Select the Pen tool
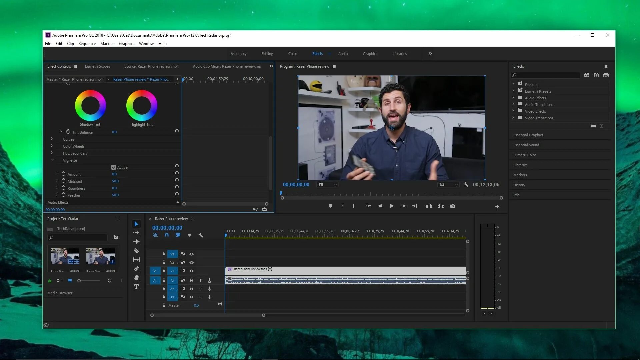The width and height of the screenshot is (640, 360). tap(136, 269)
